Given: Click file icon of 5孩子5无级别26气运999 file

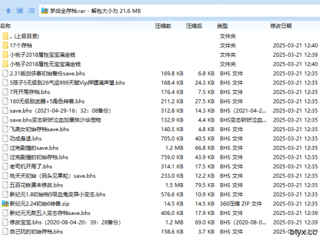Looking at the screenshot, I should click(5, 83).
